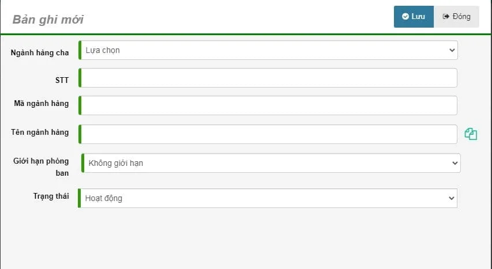The width and height of the screenshot is (492, 269).
Task: Click the exit arrow icon on Đóng
Action: click(x=446, y=16)
